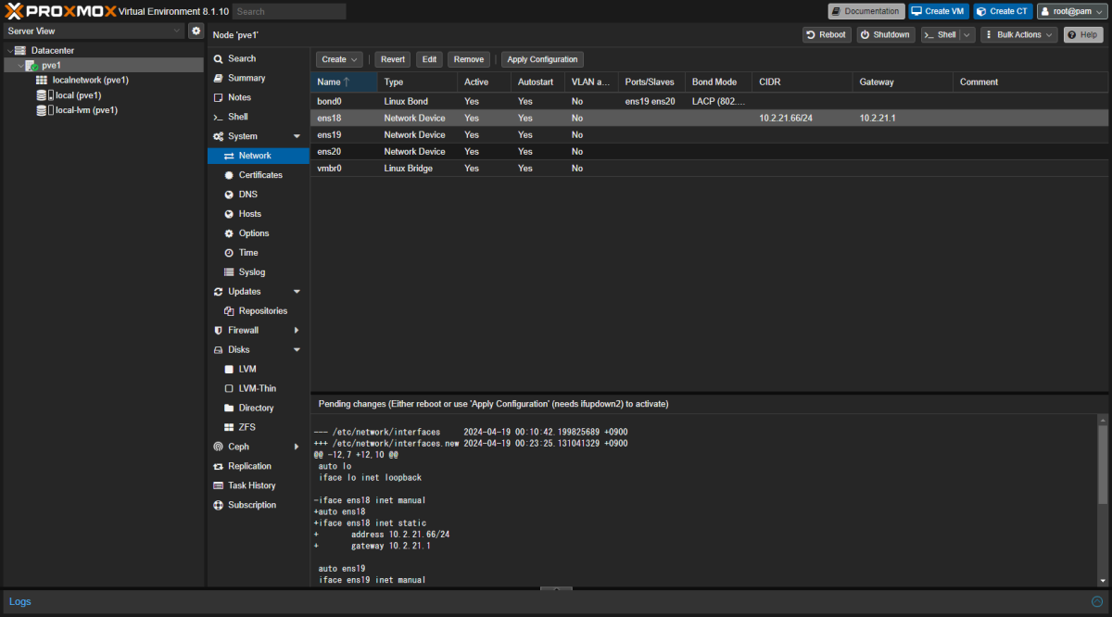Open root@pam user menu

click(1071, 11)
